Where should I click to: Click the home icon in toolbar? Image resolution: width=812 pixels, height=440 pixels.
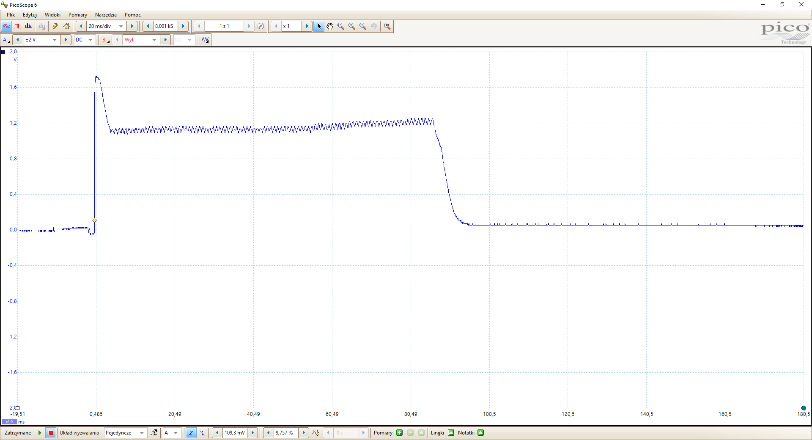pyautogui.click(x=66, y=26)
